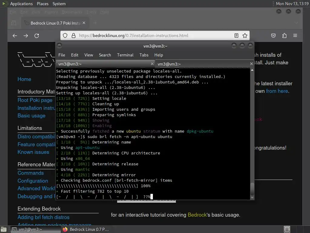Open a new Firefox tab
This screenshot has width=310, height=233.
[x=95, y=23]
